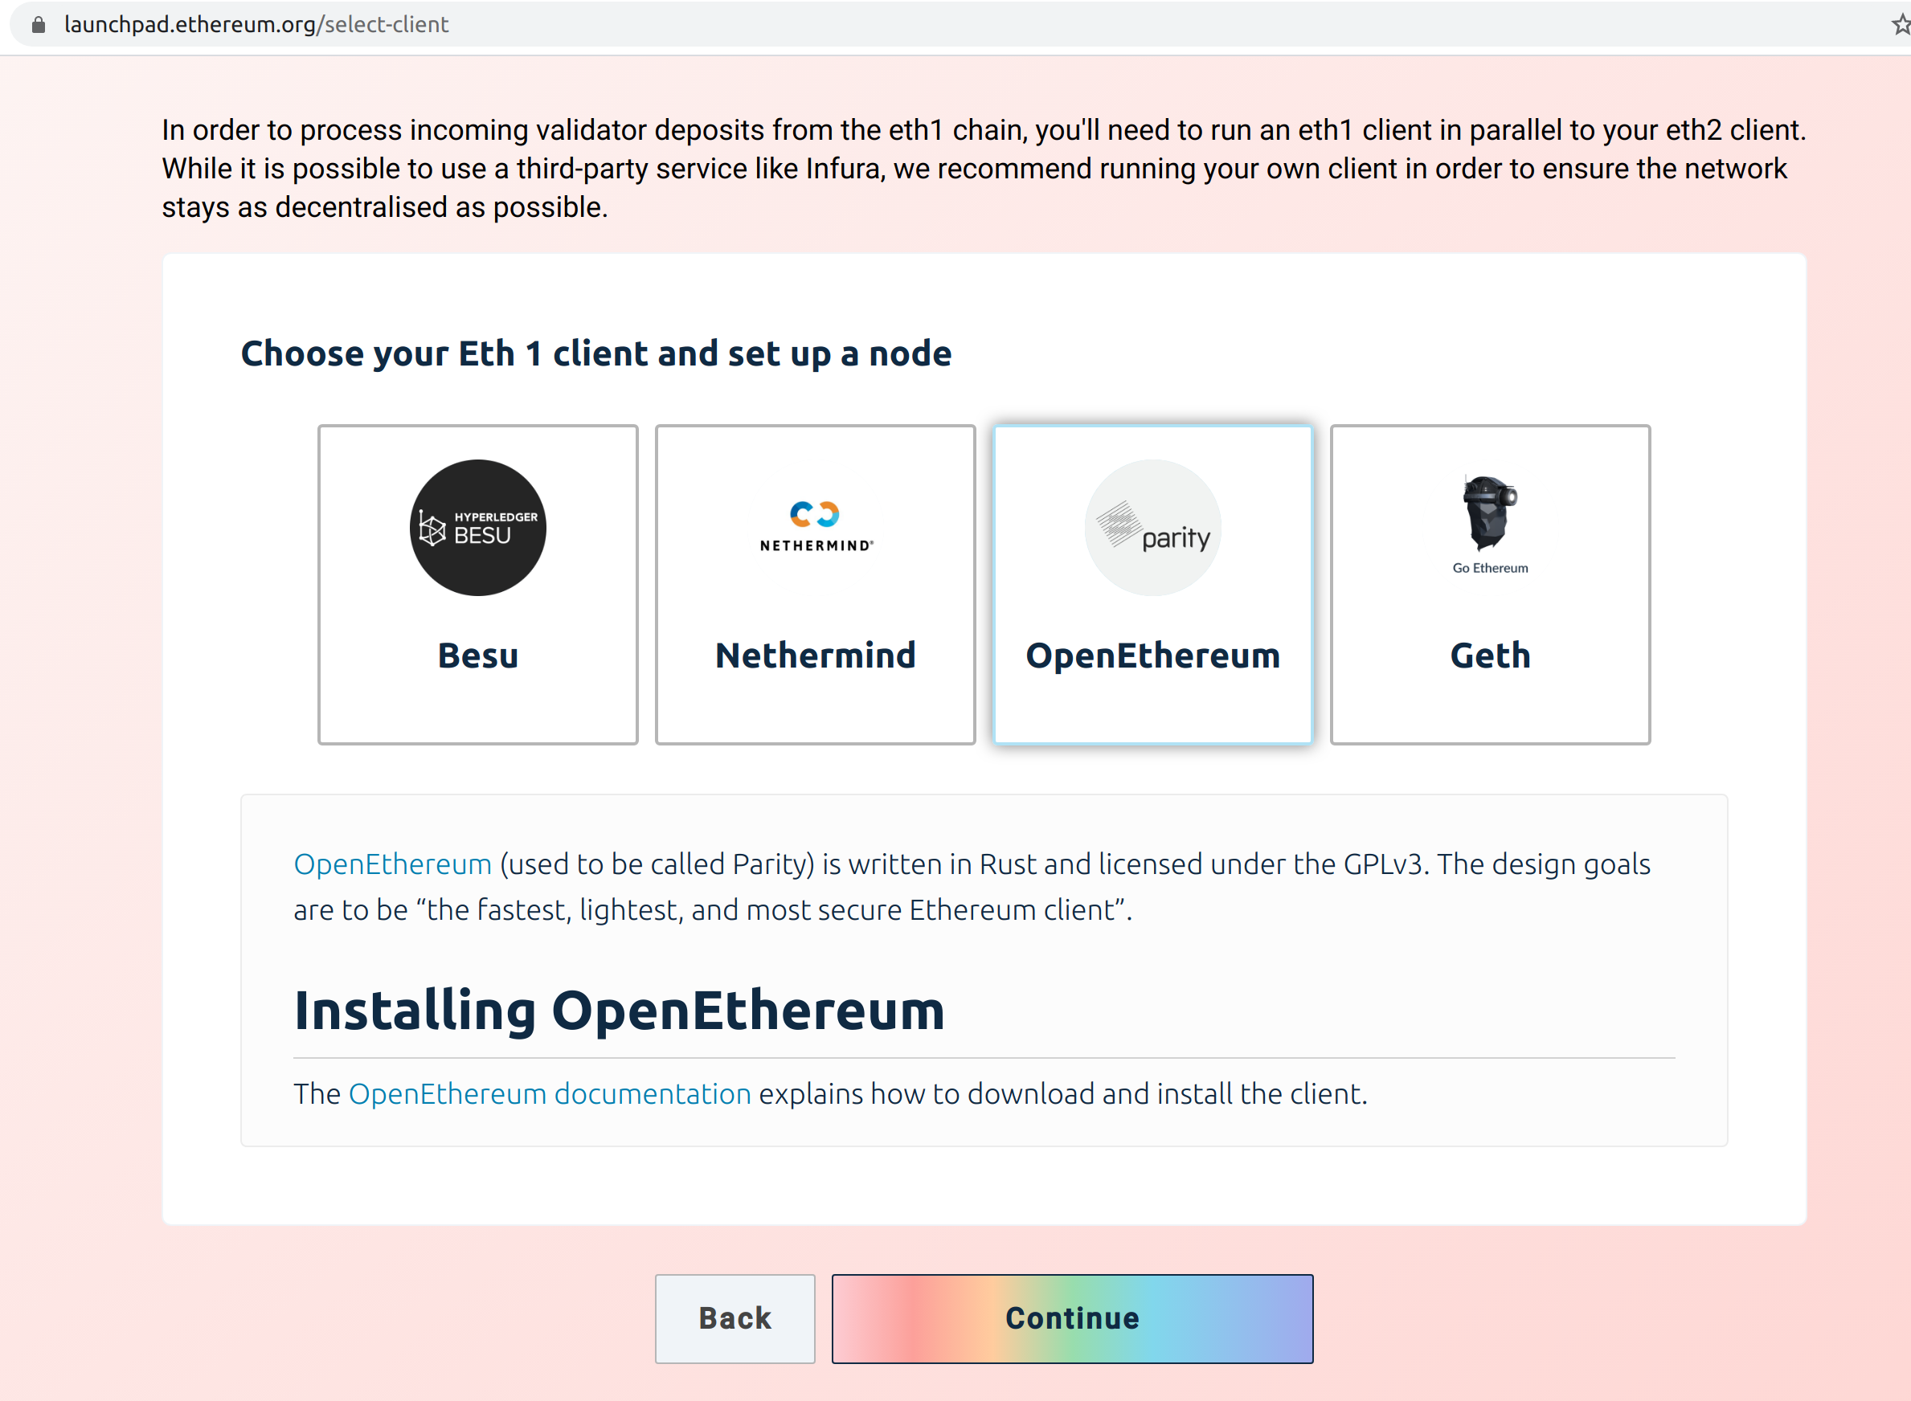1911x1401 pixels.
Task: Select the Nethermind client card
Action: [814, 583]
